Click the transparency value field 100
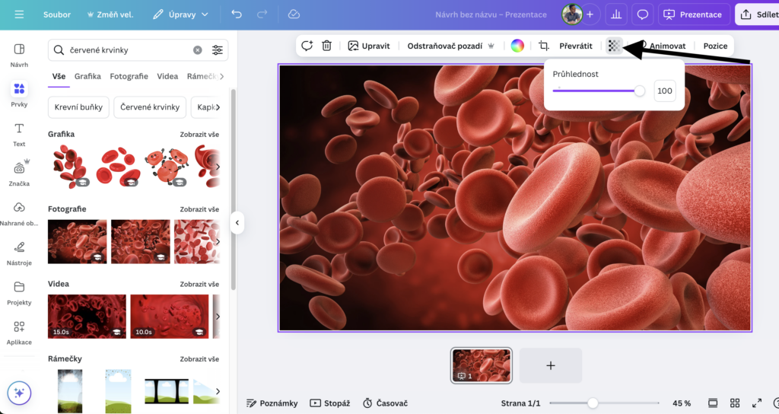The width and height of the screenshot is (779, 414). tap(664, 91)
